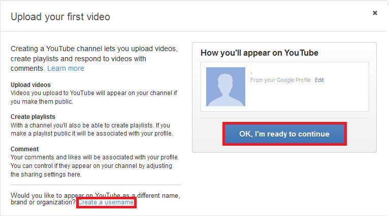Click the 'Comment' subheading

tap(24, 149)
